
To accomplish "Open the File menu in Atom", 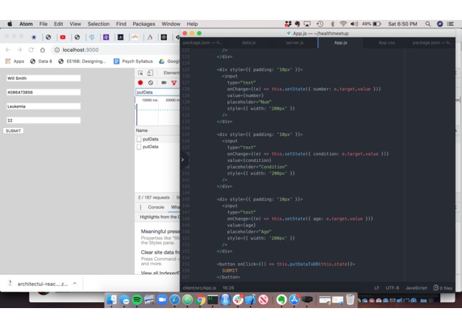I will pos(43,24).
